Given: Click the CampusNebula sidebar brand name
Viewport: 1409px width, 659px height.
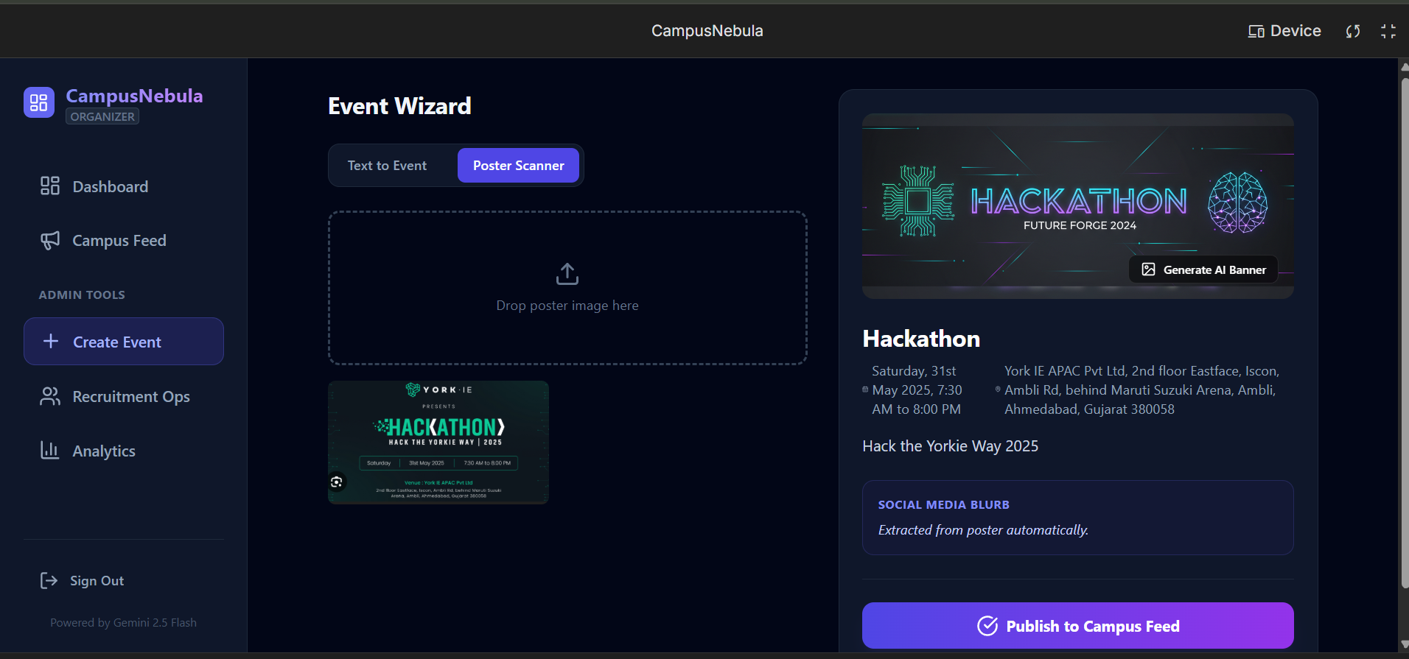Looking at the screenshot, I should pos(134,96).
